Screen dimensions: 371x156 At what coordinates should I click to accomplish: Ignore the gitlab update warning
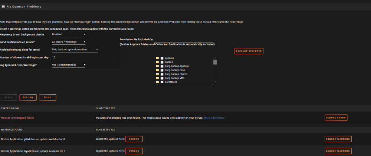point(338,139)
